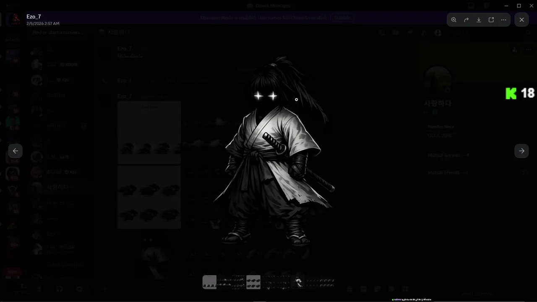
Task: Download the image with the download icon
Action: tap(479, 20)
